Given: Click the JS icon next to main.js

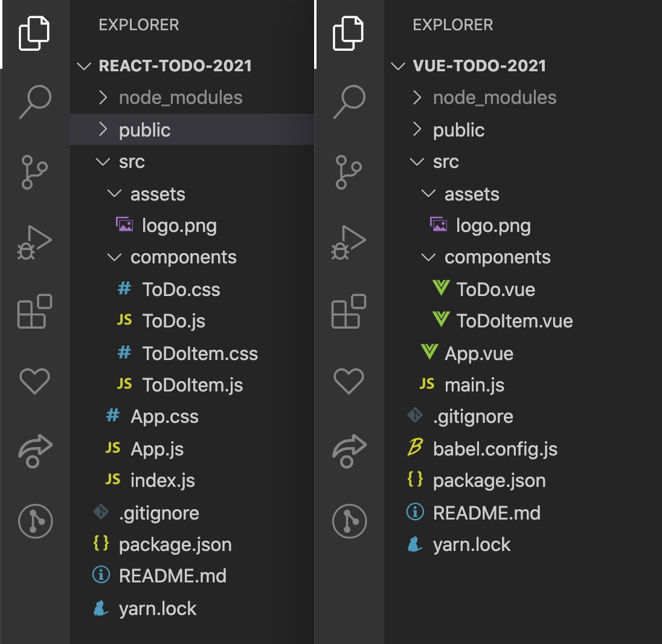Looking at the screenshot, I should tap(427, 384).
